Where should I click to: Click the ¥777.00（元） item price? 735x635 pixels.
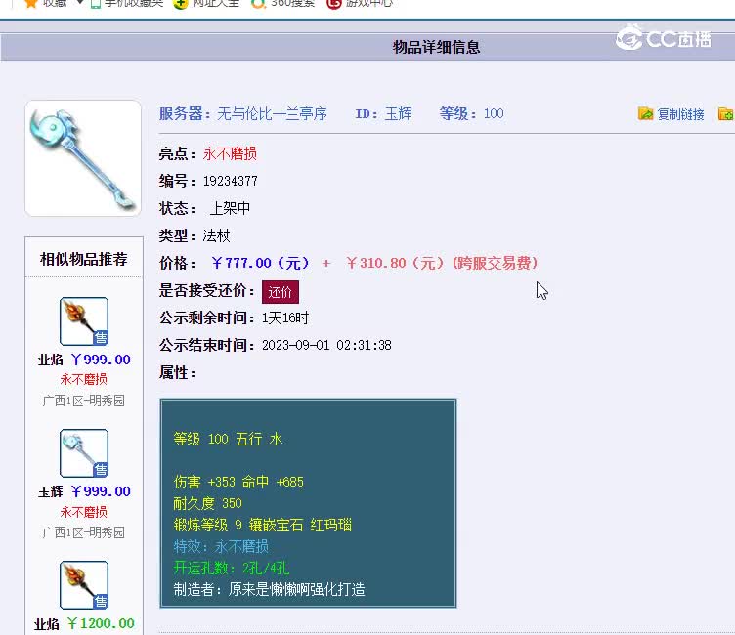pos(261,263)
